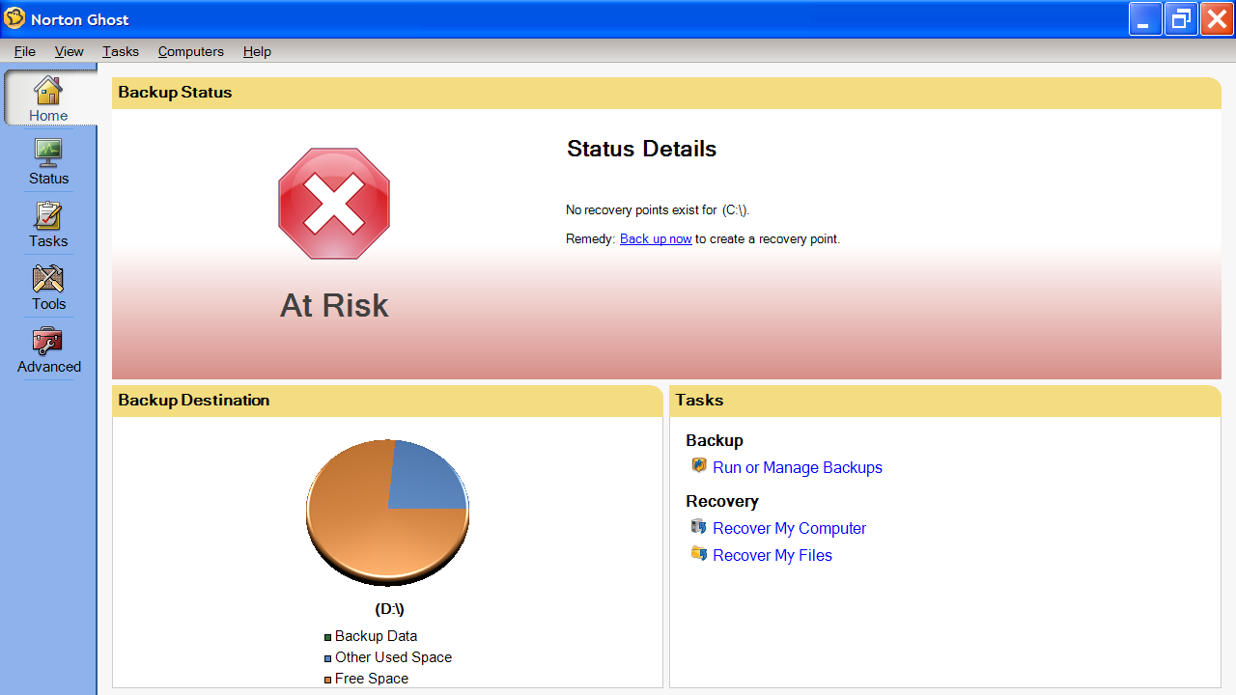Click the Run or Manage Backups link
This screenshot has width=1236, height=695.
(x=798, y=467)
